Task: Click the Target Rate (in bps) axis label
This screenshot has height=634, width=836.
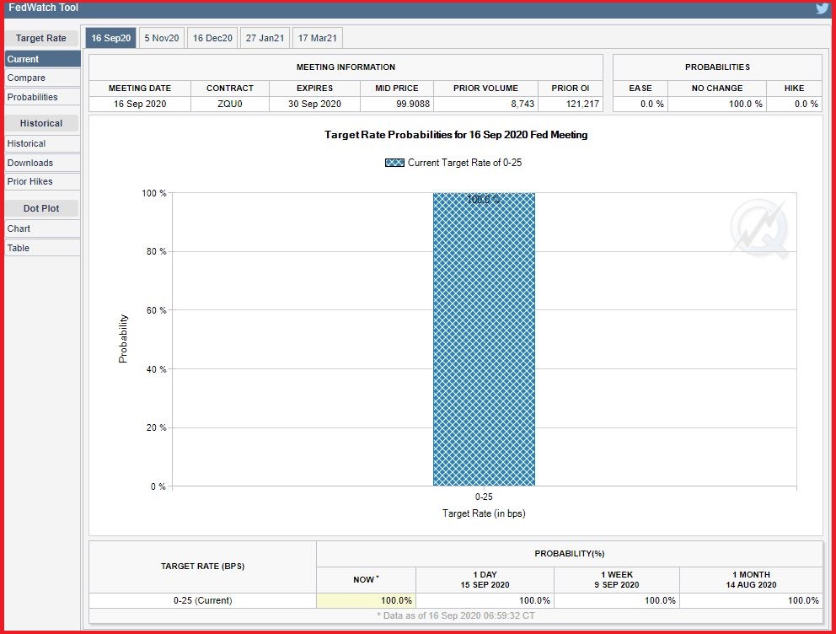Action: (484, 513)
